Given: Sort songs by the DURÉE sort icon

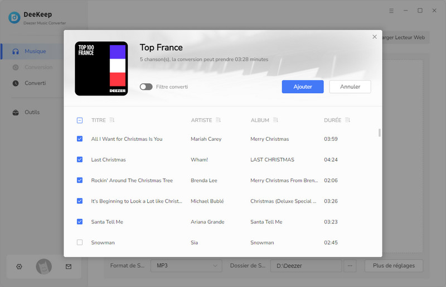Looking at the screenshot, I should (x=347, y=120).
